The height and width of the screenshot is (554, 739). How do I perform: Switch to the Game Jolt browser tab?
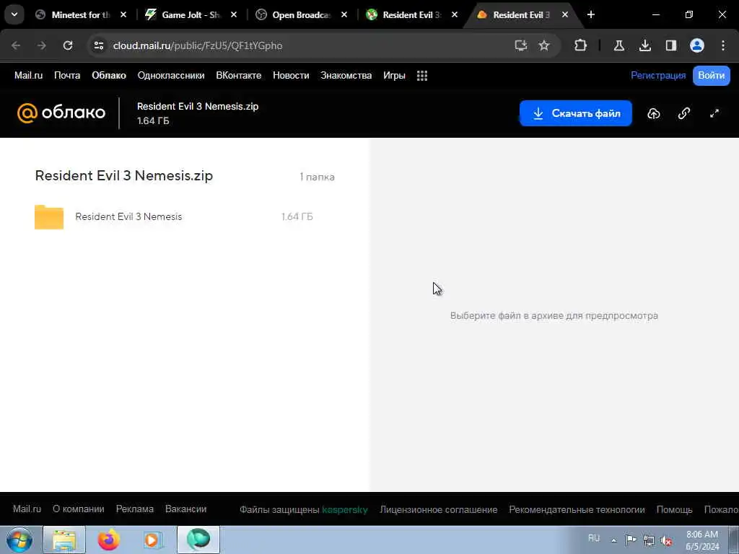point(191,14)
